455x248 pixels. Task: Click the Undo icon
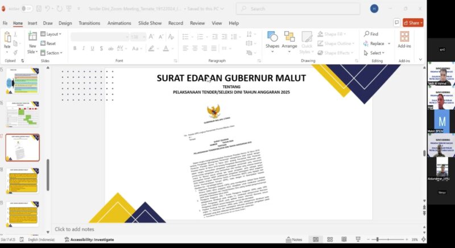click(47, 9)
